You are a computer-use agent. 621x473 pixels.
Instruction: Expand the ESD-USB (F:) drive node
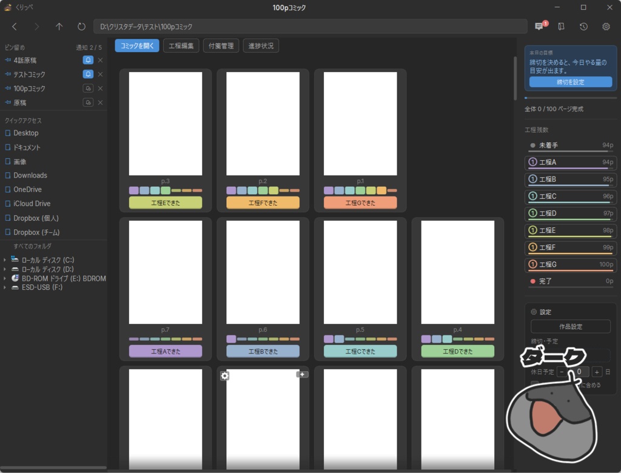[5, 287]
